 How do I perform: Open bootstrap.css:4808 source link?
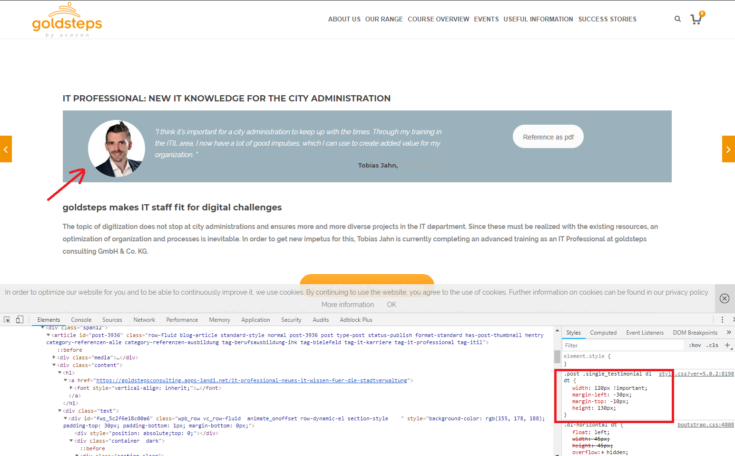[x=706, y=425]
